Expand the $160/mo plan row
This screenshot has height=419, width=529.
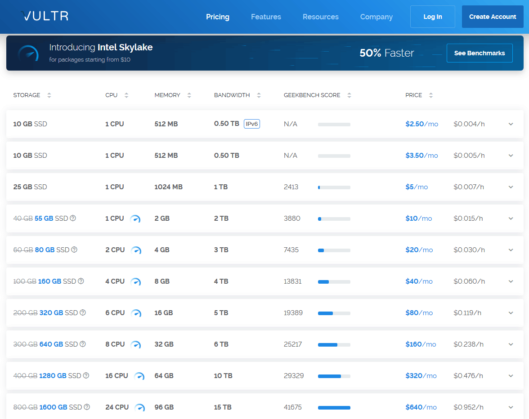(511, 344)
